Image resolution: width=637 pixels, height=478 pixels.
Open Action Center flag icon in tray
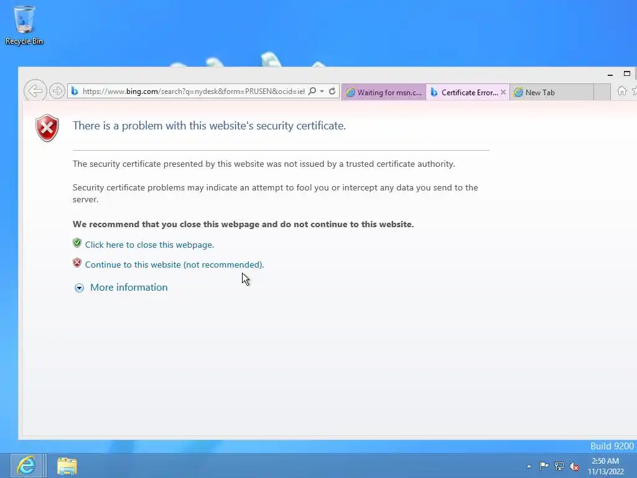click(544, 466)
